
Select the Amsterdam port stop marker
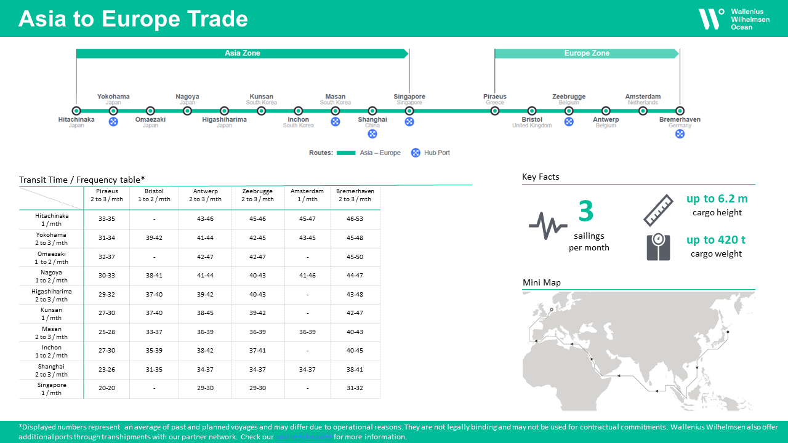(x=643, y=111)
